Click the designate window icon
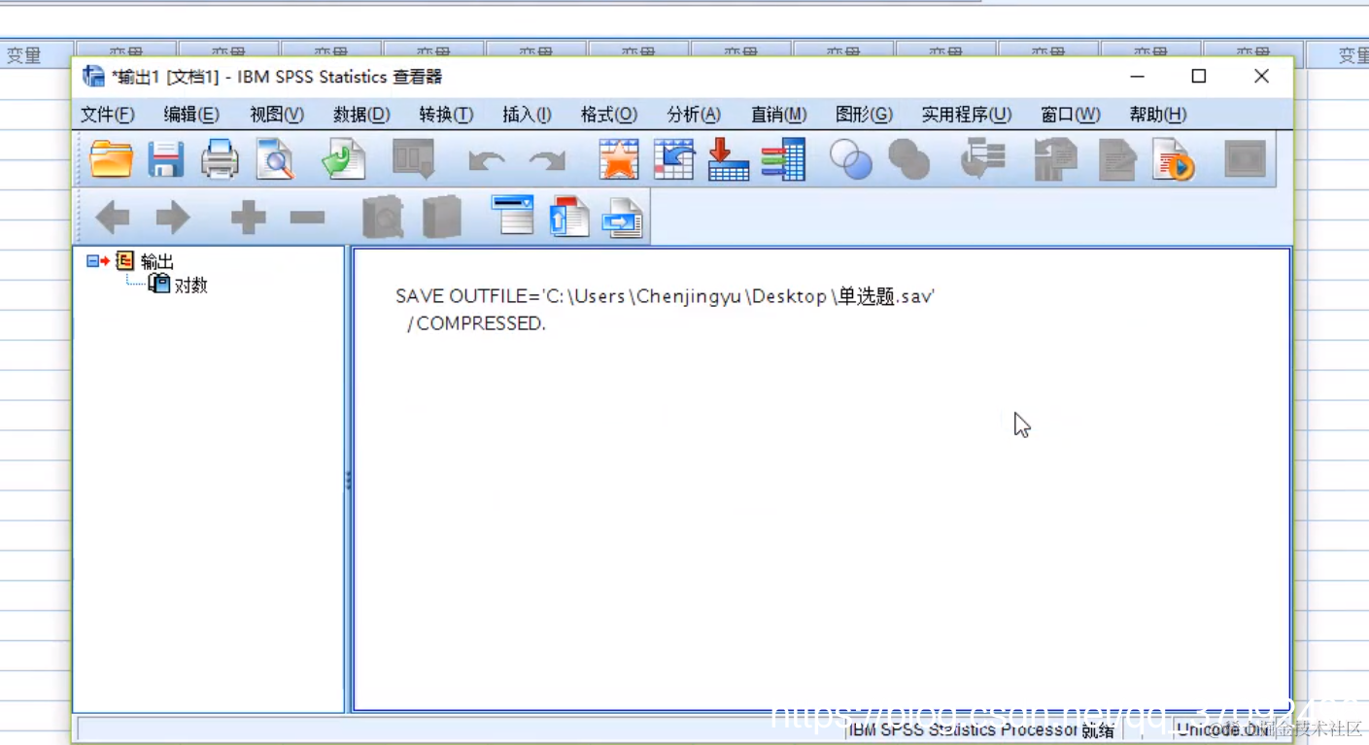1369x745 pixels. click(x=1246, y=159)
